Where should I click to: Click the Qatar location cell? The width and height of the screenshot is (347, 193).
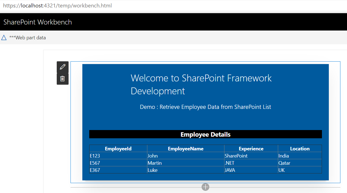(300, 163)
